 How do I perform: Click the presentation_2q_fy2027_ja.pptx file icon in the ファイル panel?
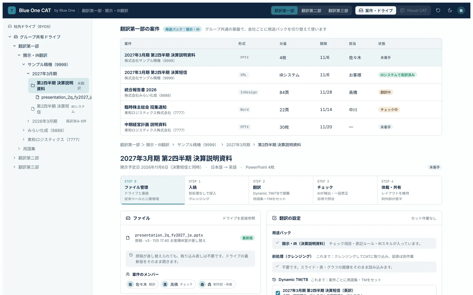point(128,238)
